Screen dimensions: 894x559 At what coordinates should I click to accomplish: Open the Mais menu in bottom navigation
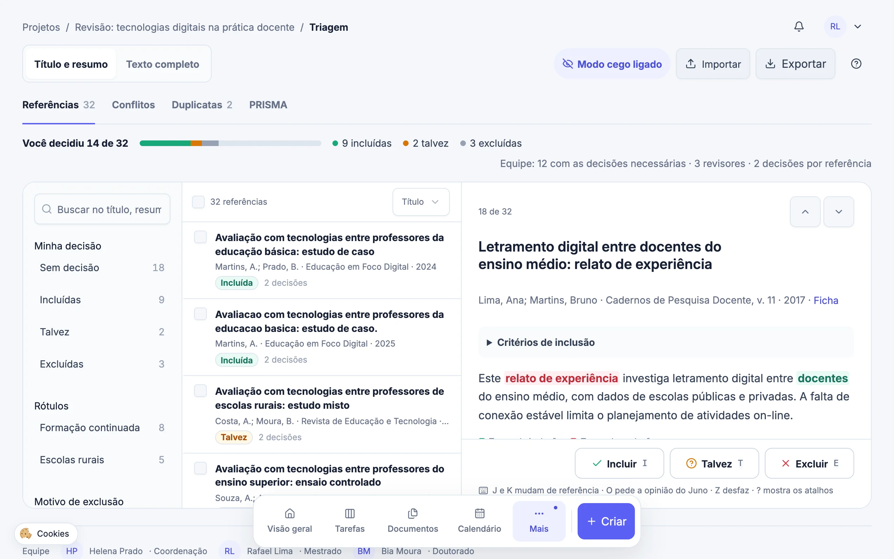(538, 521)
